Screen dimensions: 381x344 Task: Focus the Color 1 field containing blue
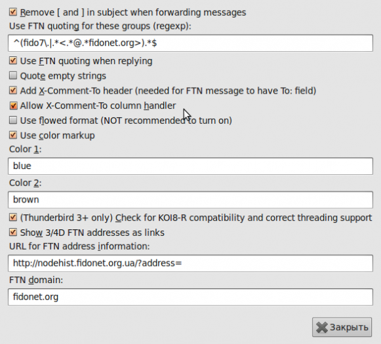190,166
